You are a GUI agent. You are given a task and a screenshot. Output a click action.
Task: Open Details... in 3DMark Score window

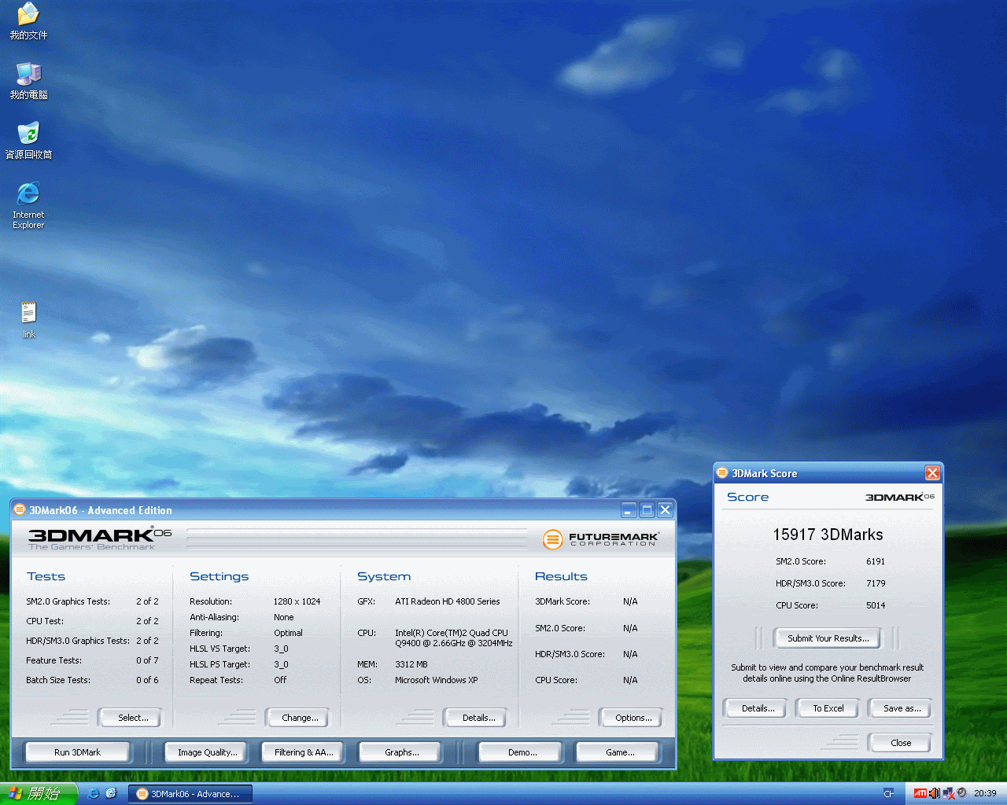(x=754, y=708)
